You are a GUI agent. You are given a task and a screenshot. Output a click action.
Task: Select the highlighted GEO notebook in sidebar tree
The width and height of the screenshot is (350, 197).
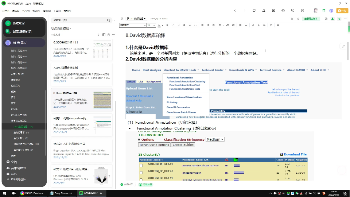23,127
